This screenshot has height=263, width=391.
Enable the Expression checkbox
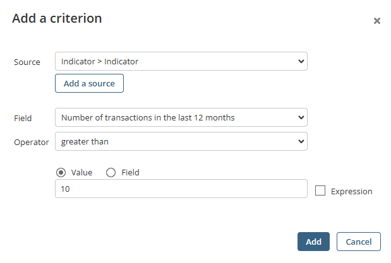(x=320, y=190)
